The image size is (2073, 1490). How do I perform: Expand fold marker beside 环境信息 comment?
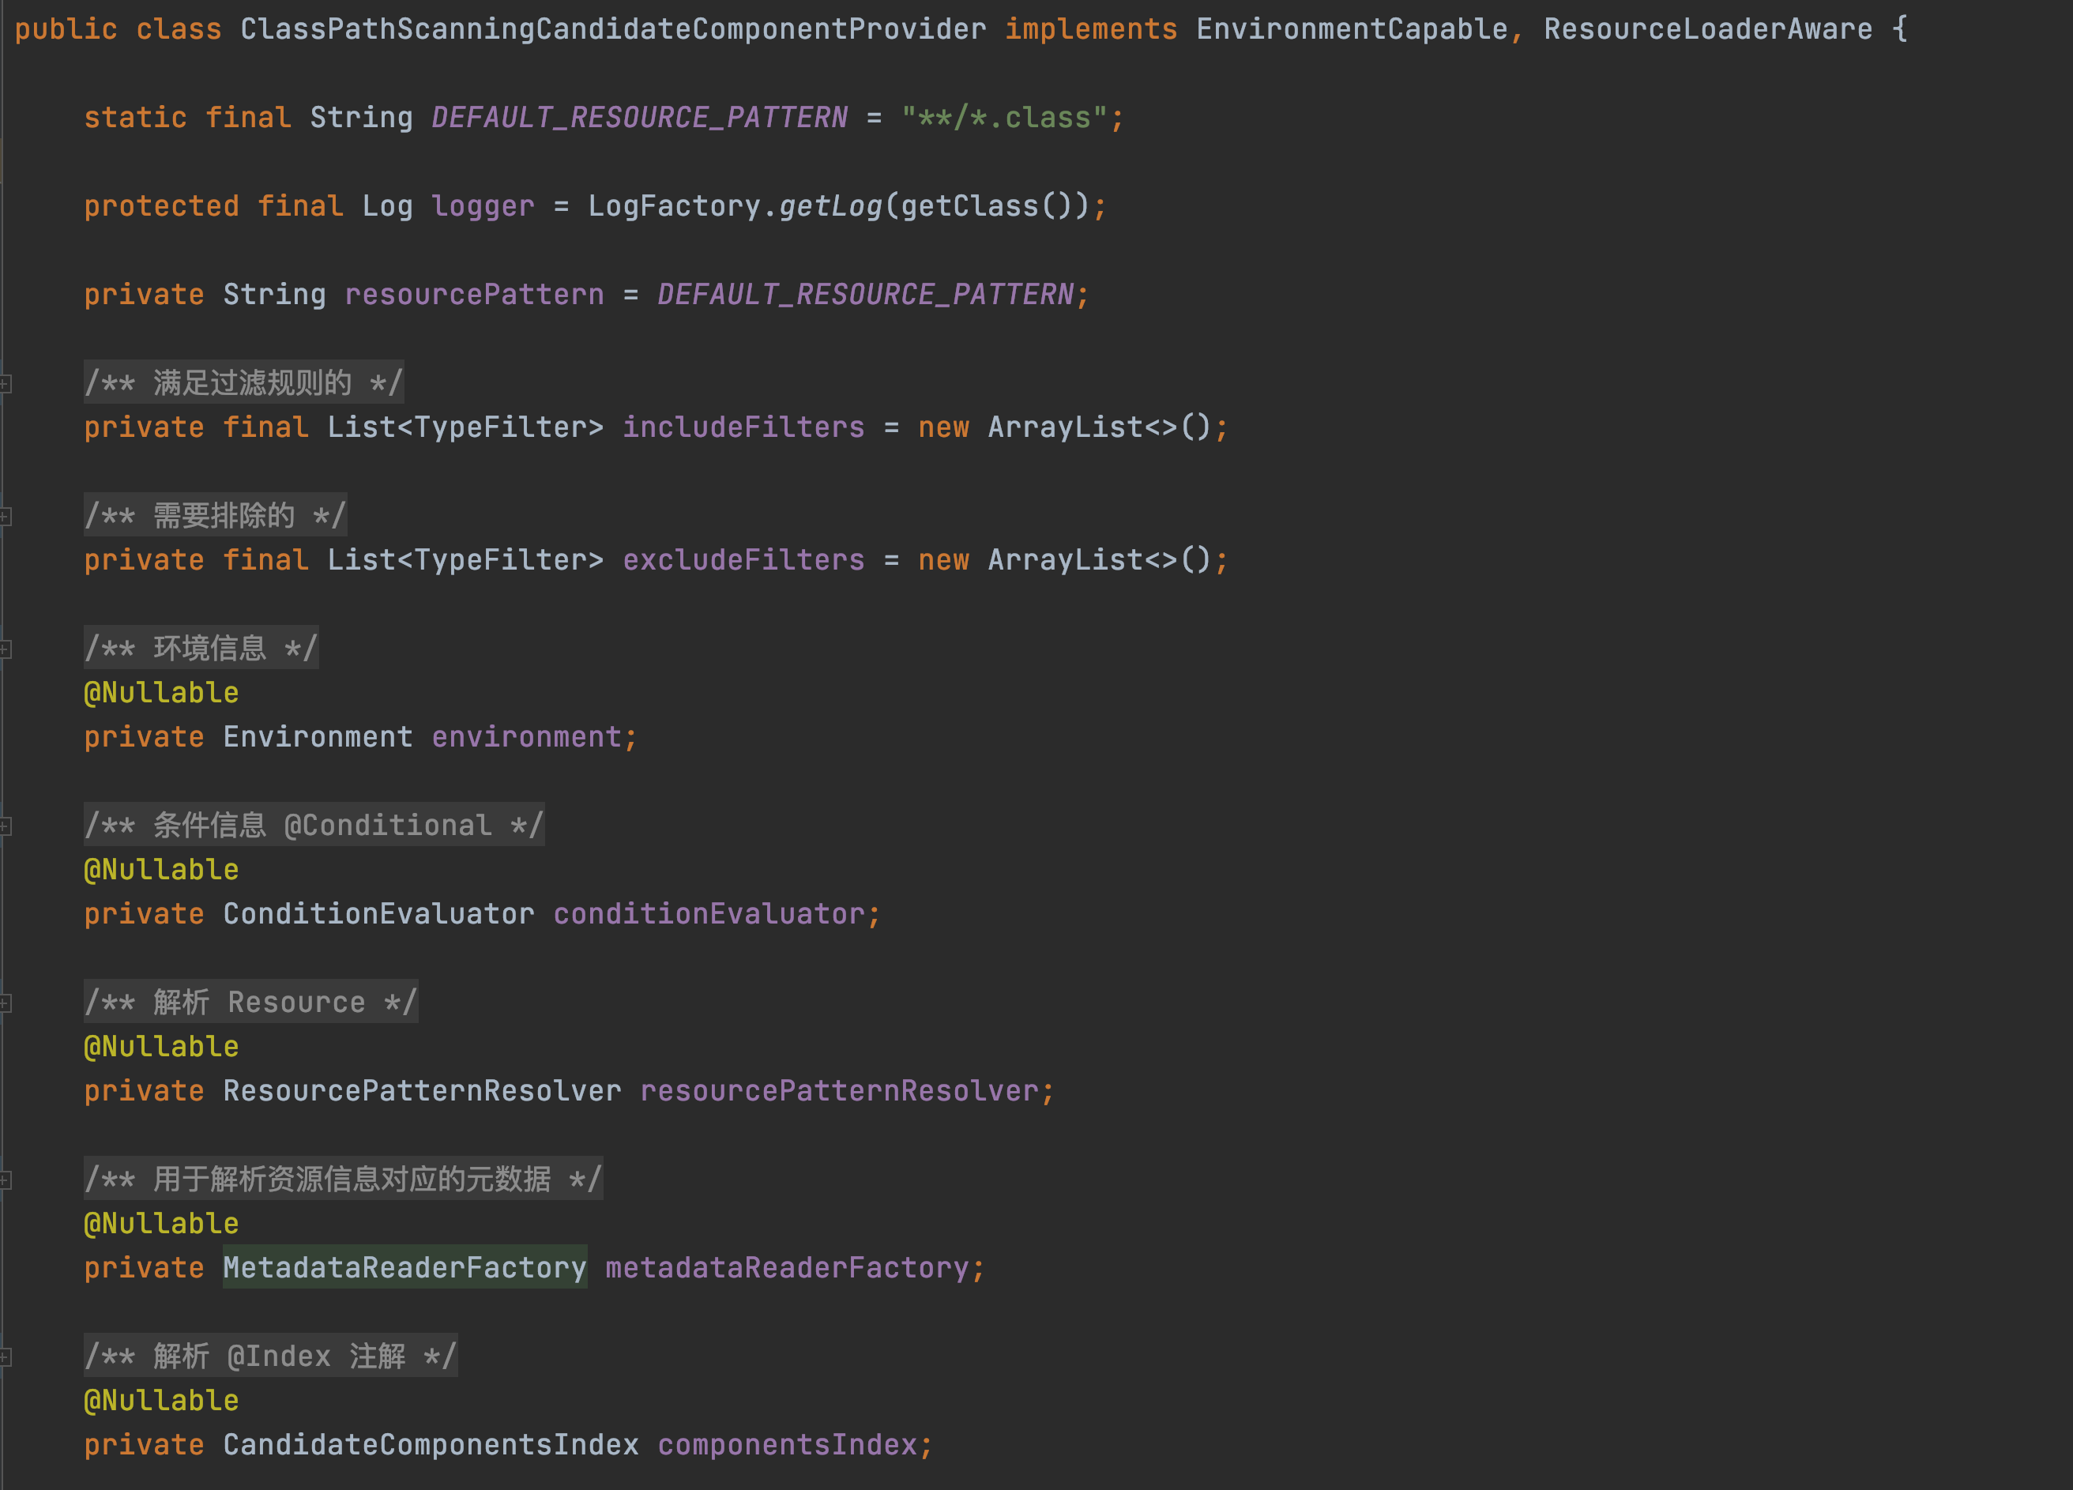[x=5, y=649]
